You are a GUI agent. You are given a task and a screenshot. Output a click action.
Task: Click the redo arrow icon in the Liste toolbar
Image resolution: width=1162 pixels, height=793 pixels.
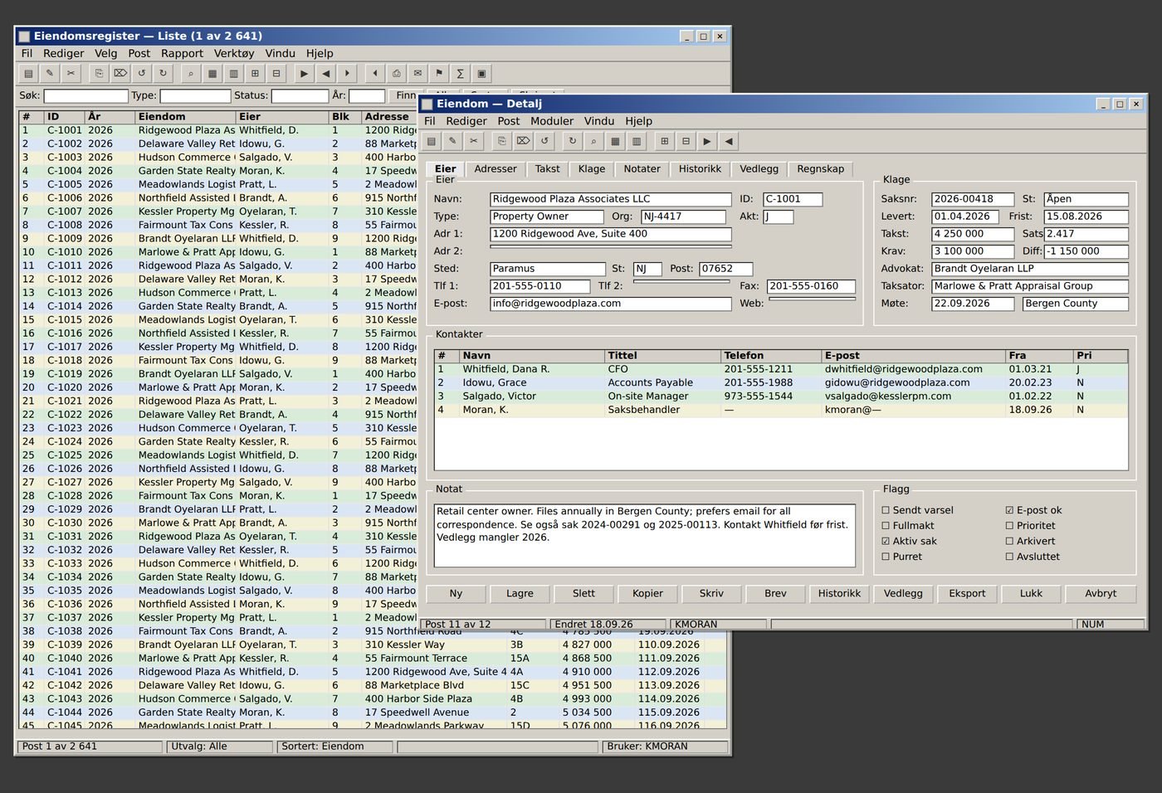coord(164,73)
